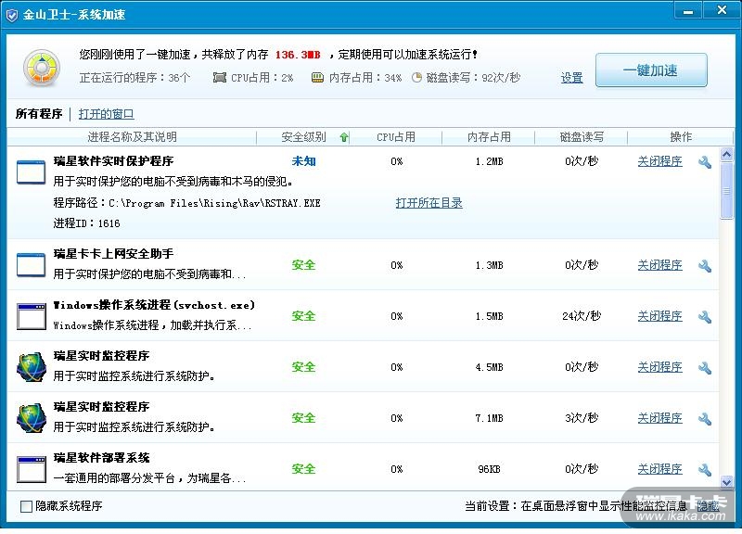This screenshot has width=742, height=534.
Task: Click 未知 security level label
Action: pyautogui.click(x=303, y=161)
